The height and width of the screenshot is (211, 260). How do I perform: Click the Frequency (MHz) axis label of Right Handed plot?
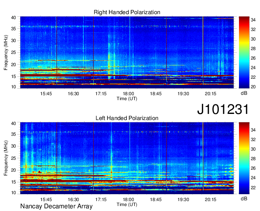(6, 52)
